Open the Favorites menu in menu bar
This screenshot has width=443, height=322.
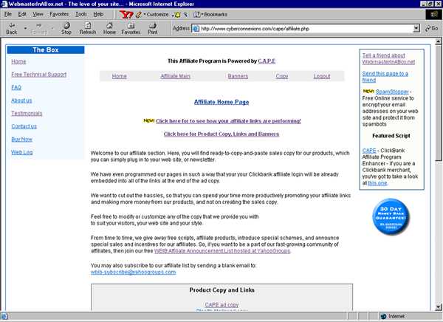(x=59, y=14)
